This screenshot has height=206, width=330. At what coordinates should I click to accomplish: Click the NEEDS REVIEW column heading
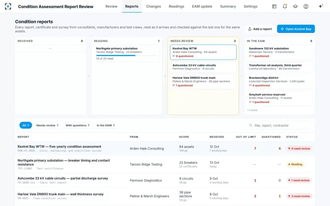(182, 41)
